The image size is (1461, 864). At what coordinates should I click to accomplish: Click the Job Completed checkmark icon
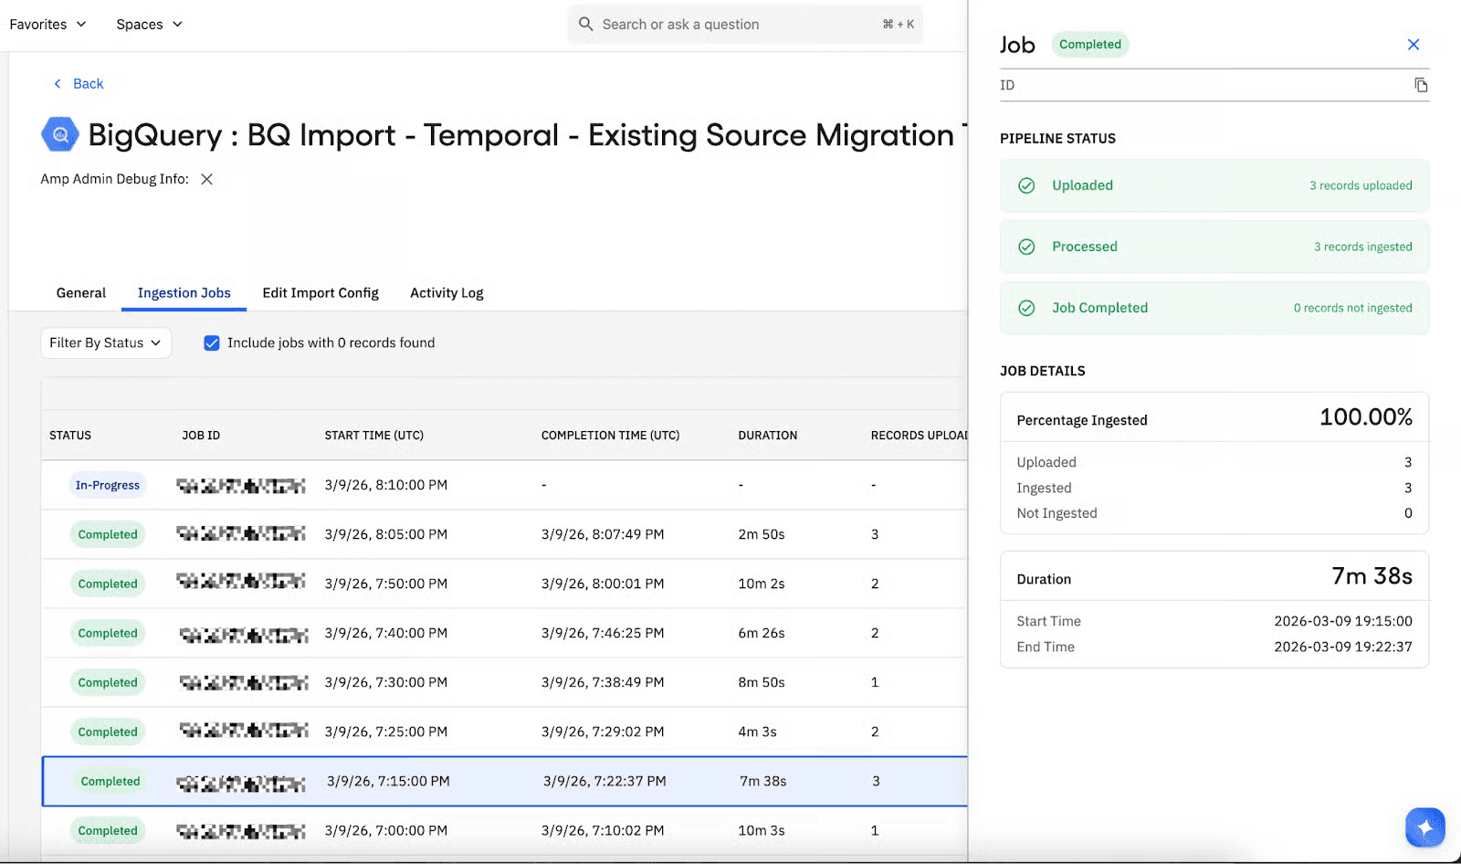coord(1026,308)
